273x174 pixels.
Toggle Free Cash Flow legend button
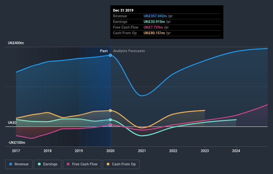[x=82, y=164]
